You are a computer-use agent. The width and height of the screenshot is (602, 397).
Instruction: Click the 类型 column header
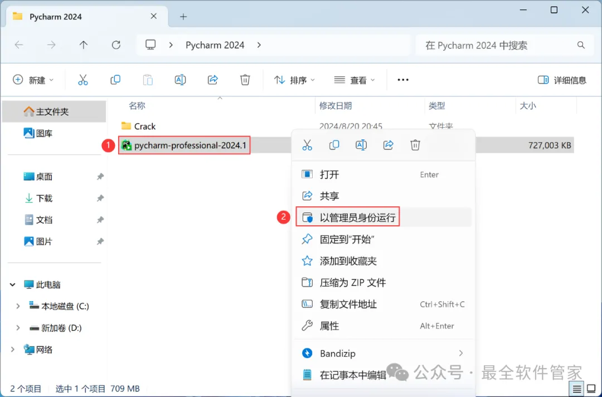point(437,105)
